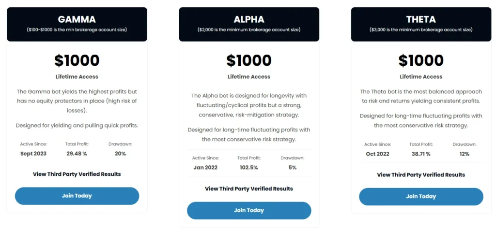496x231 pixels.
Task: Click the GAMMA plan header
Action: 77,20
